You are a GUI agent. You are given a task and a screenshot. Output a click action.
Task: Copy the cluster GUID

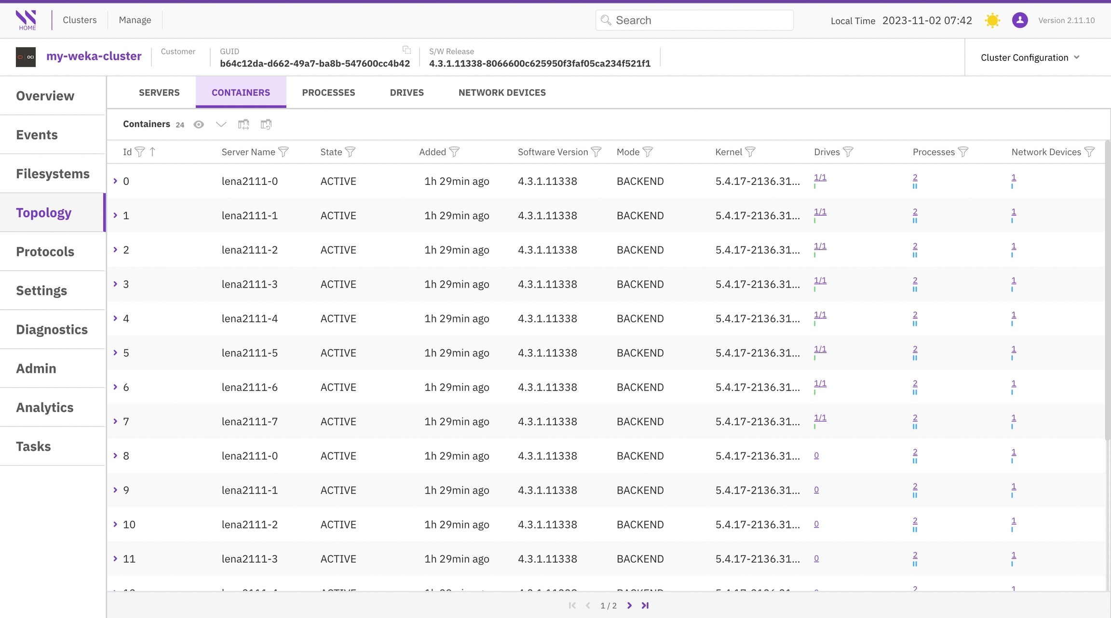[406, 50]
